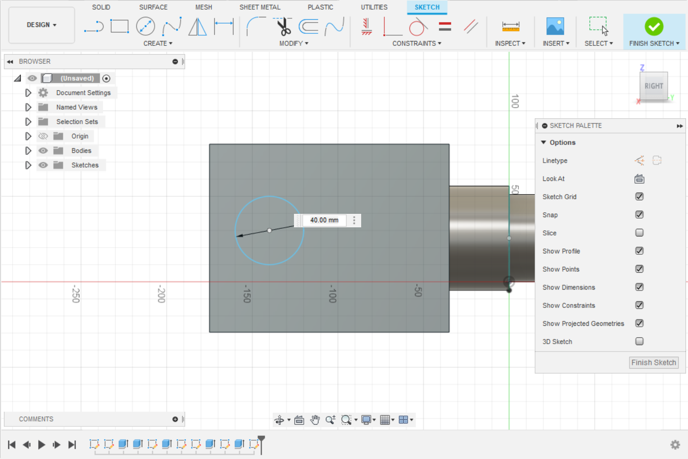Open the UTILITIES tab

(374, 7)
